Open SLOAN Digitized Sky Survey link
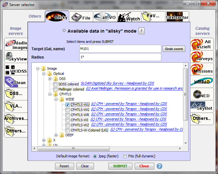This screenshot has height=174, width=218. [x=117, y=83]
